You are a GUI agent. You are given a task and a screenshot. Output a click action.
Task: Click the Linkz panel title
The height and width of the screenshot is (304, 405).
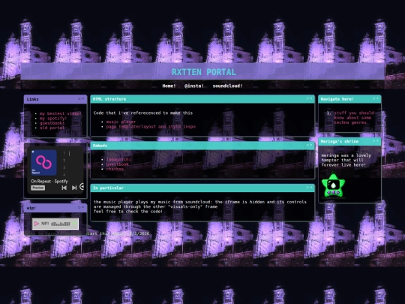click(x=32, y=99)
